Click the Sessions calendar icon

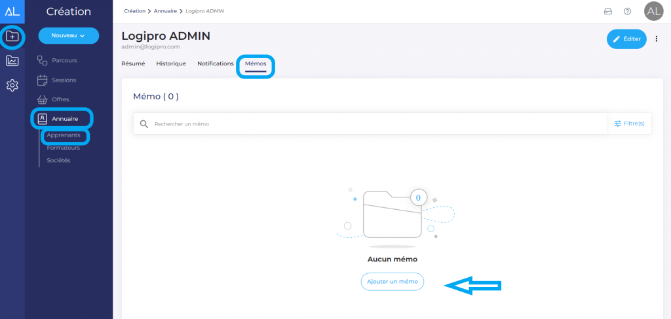coord(42,80)
